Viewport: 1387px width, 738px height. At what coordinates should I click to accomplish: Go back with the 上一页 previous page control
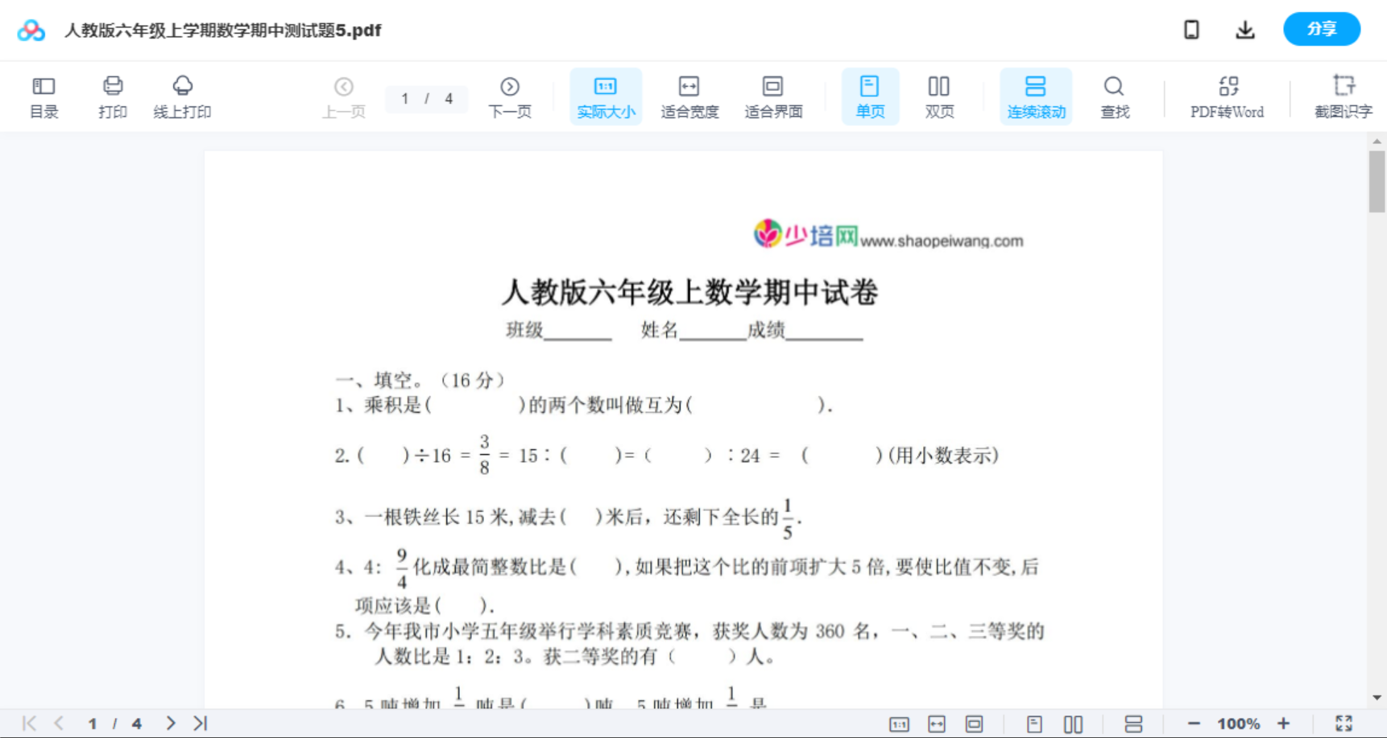(x=345, y=96)
